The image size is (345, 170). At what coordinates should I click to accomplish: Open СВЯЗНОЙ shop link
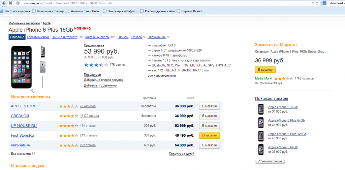20,116
